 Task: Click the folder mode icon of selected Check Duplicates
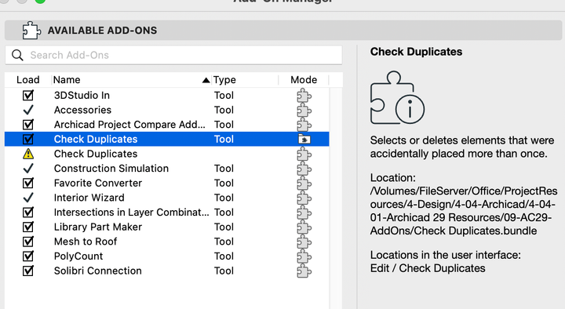(x=304, y=139)
